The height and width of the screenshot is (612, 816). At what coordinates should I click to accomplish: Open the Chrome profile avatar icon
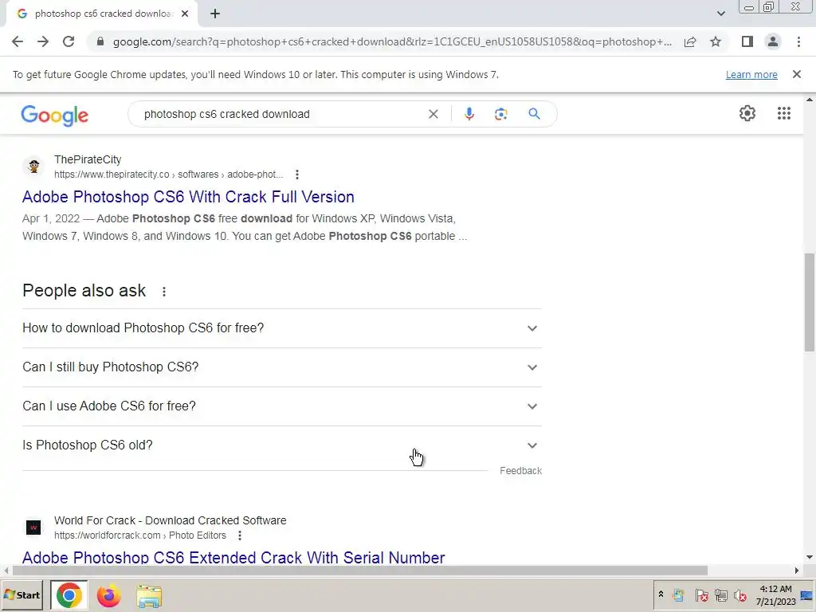[x=773, y=41]
